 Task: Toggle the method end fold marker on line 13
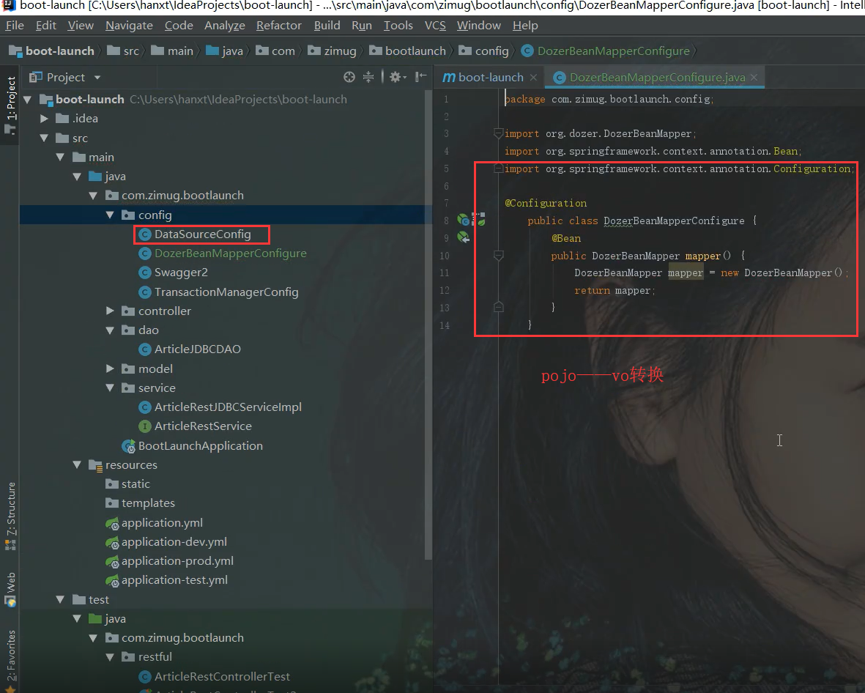pos(498,308)
